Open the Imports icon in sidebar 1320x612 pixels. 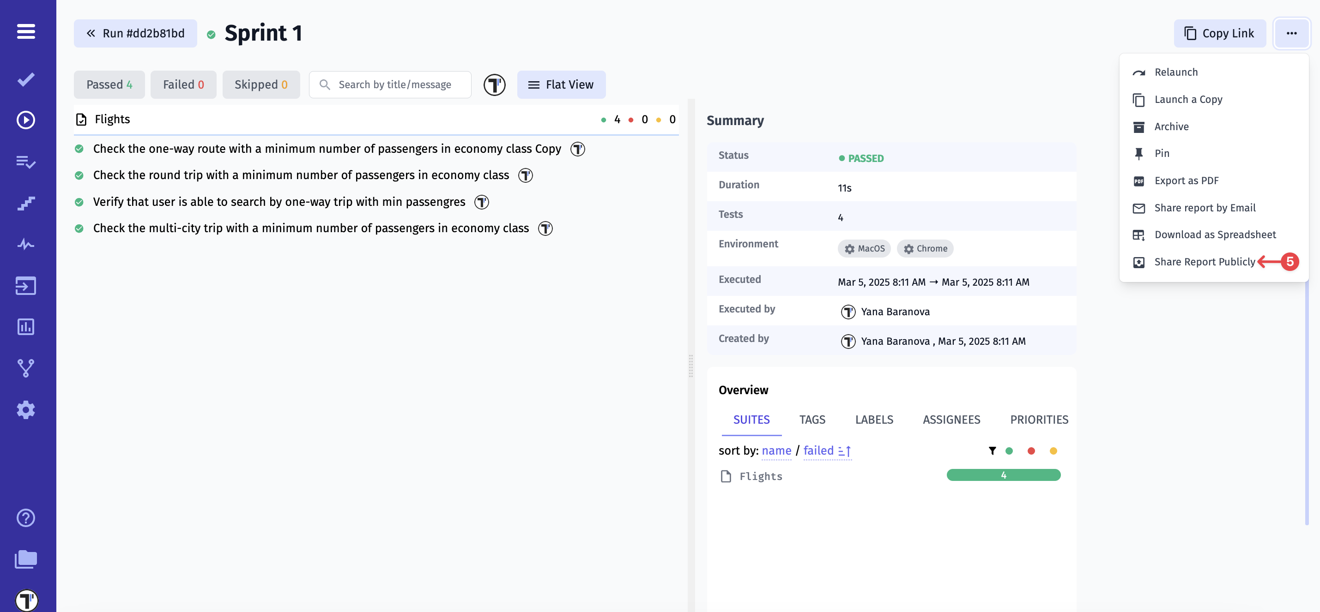(25, 286)
